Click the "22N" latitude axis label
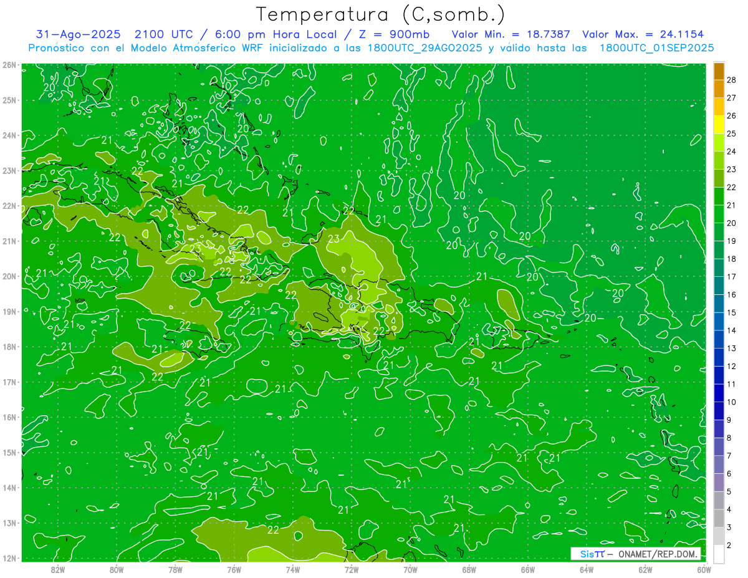Viewport: 748px width, 578px height. (9, 206)
